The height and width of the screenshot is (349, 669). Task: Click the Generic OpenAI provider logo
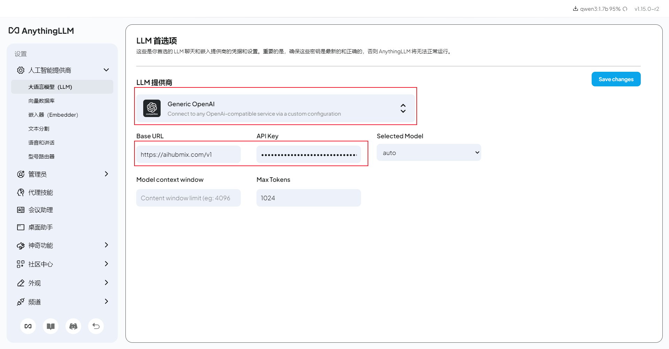152,108
